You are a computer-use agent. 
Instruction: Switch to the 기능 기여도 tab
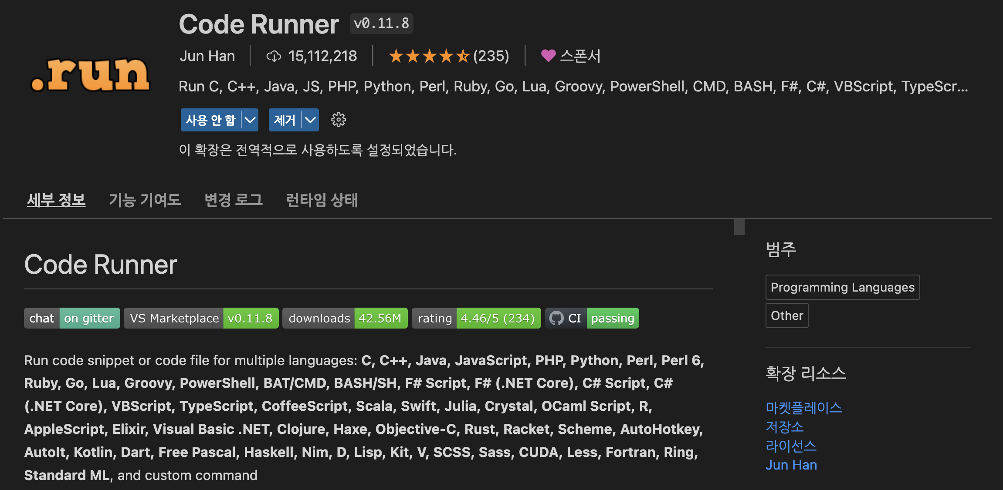tap(145, 200)
